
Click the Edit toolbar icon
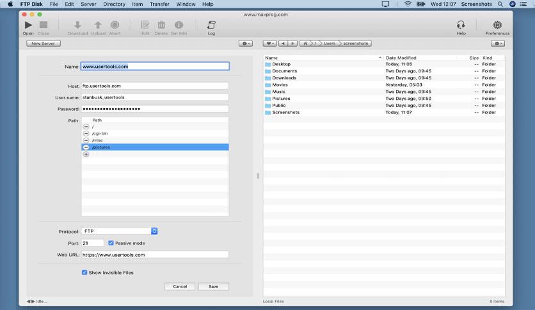tap(145, 25)
